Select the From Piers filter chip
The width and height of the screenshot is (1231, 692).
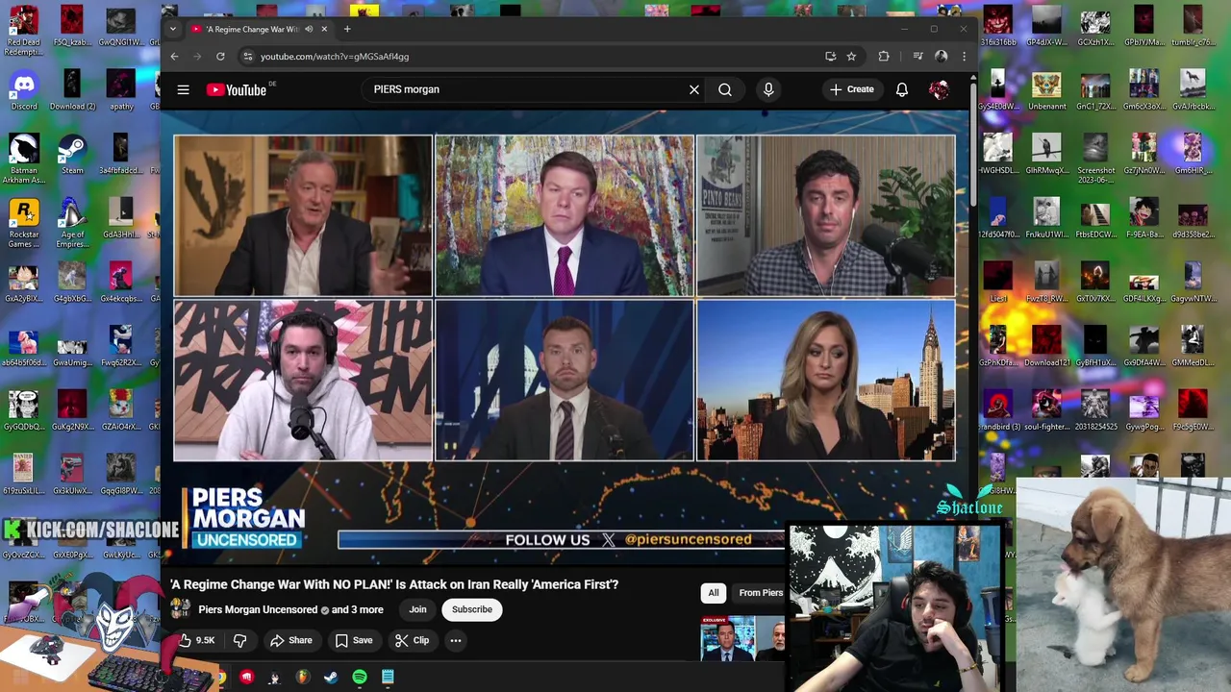pos(760,593)
